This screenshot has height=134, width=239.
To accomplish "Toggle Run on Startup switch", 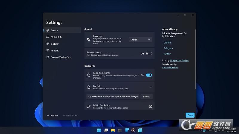I will tap(149, 54).
